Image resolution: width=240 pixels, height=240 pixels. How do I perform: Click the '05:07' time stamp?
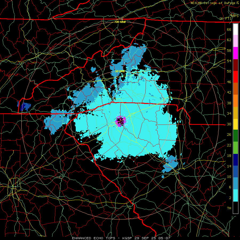(x=164, y=238)
